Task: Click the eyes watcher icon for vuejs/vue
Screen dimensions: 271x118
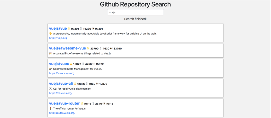Action: (x=93, y=29)
